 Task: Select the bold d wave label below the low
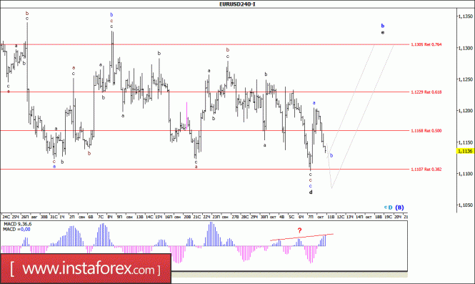pyautogui.click(x=311, y=192)
